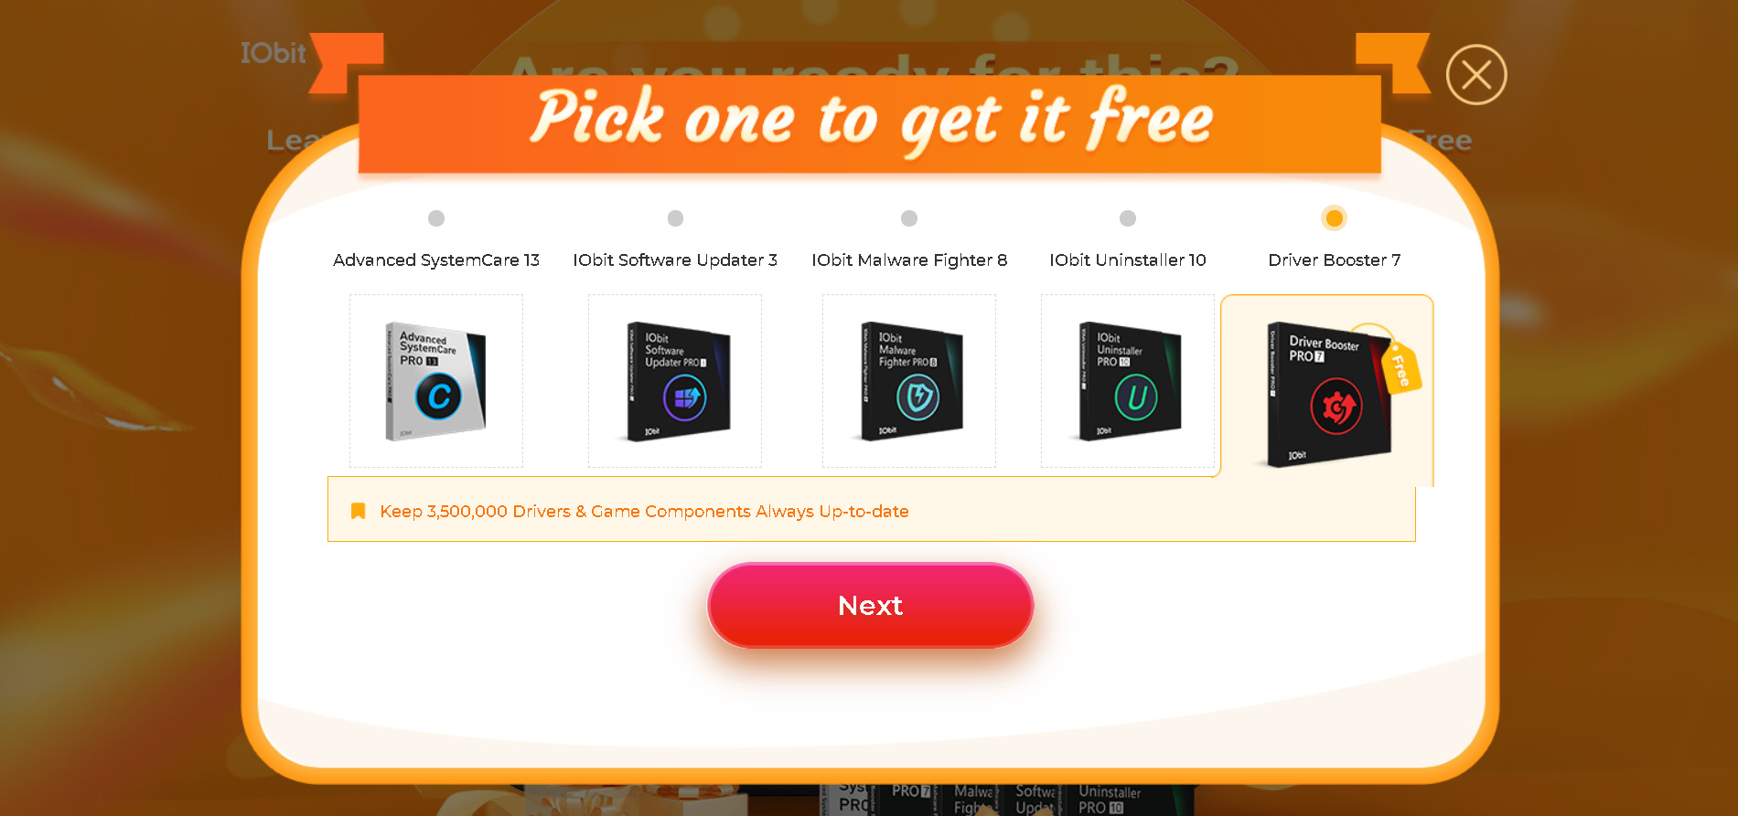The image size is (1738, 816).
Task: Click the IObit Uninstaller PRO 10 box
Action: [x=1128, y=381]
